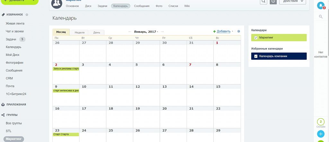The height and width of the screenshot is (142, 329).
Task: Go to next month with right arrow
Action: (x=162, y=31)
